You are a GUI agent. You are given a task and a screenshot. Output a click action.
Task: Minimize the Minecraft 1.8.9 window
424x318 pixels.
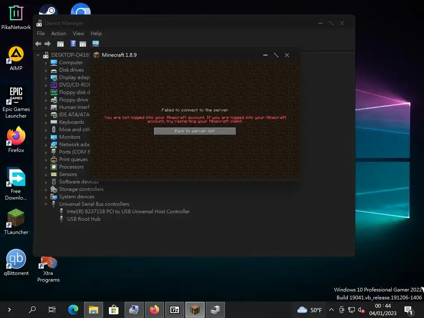[x=265, y=55]
